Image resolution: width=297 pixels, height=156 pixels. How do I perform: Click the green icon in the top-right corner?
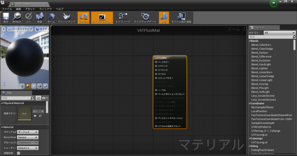(x=274, y=3)
